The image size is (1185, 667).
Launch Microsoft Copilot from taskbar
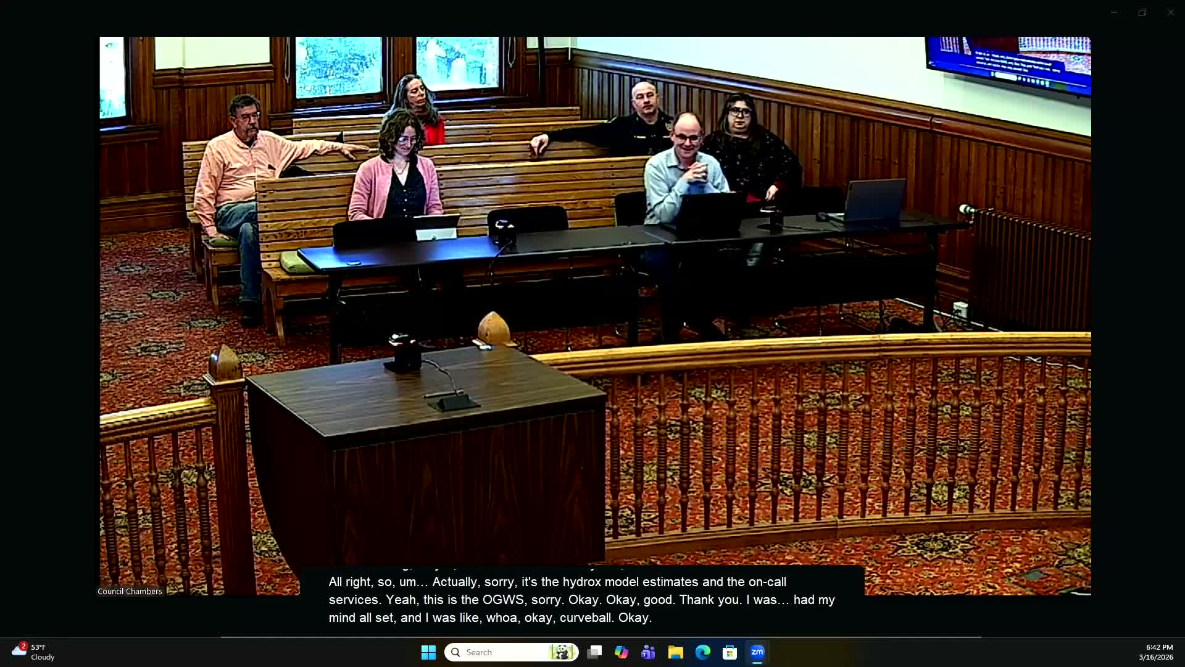[x=621, y=652]
